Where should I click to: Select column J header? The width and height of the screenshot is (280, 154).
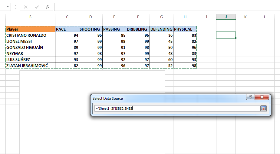226,17
